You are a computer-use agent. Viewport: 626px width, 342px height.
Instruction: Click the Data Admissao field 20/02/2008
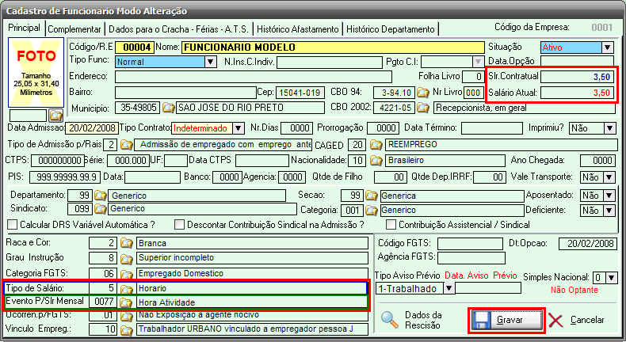pos(92,128)
